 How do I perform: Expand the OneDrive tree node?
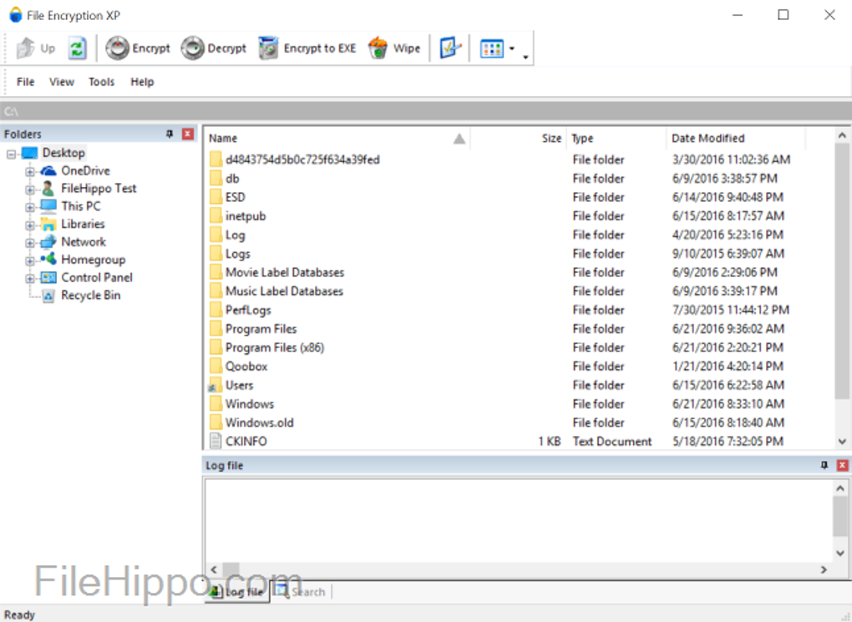click(x=28, y=170)
